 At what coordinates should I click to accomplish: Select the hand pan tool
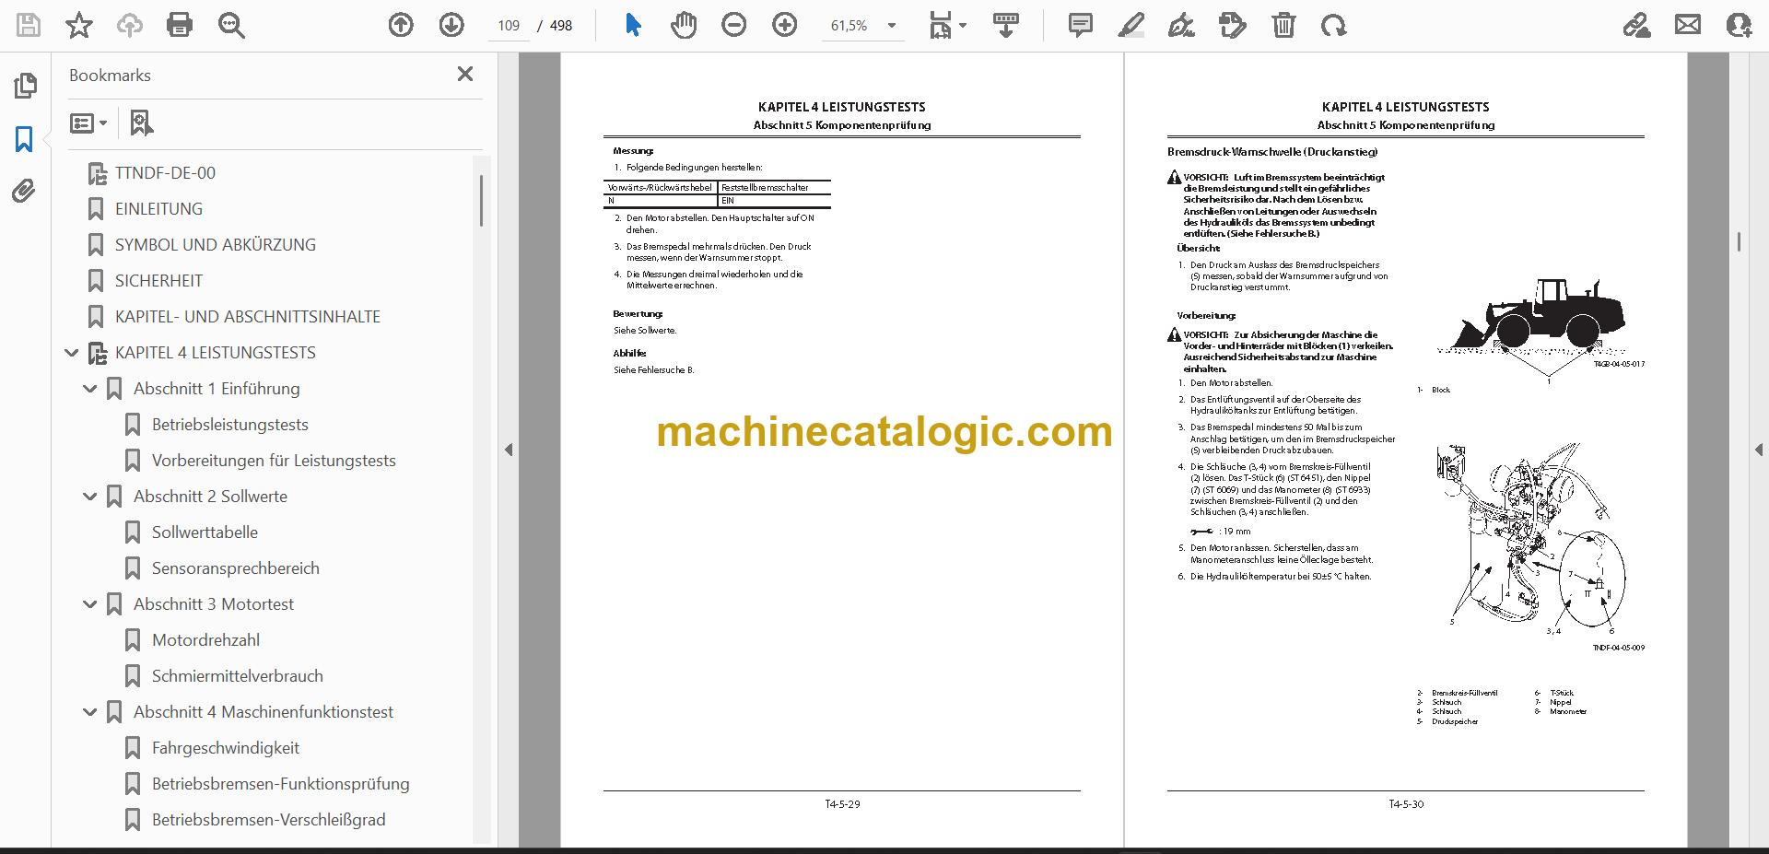684,25
